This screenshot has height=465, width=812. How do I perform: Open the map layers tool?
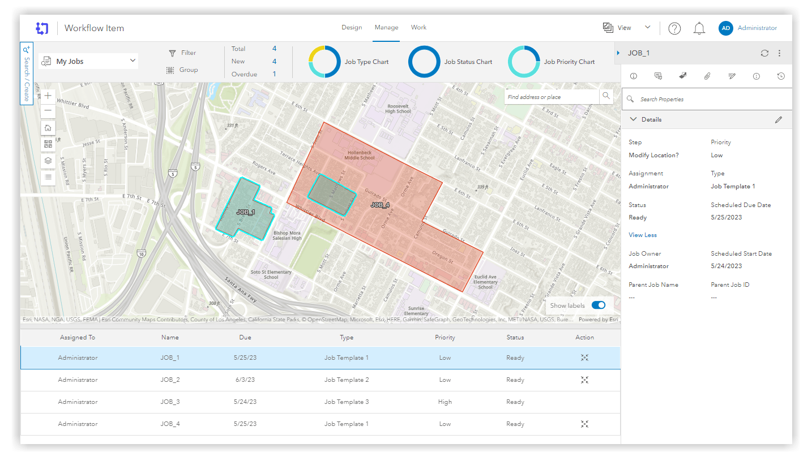48,160
